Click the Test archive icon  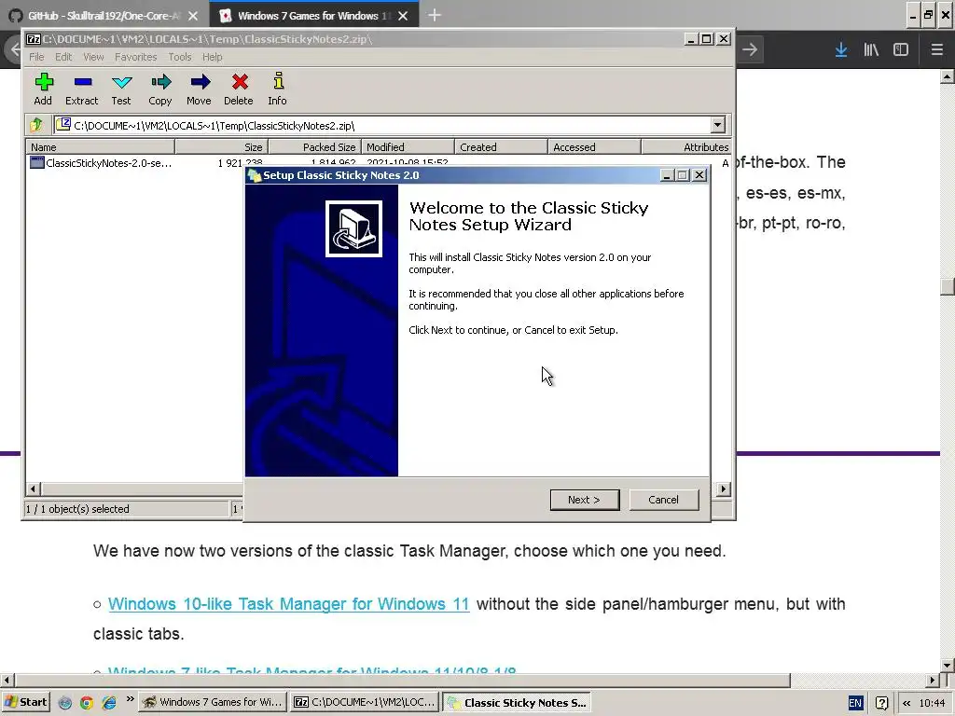point(121,89)
